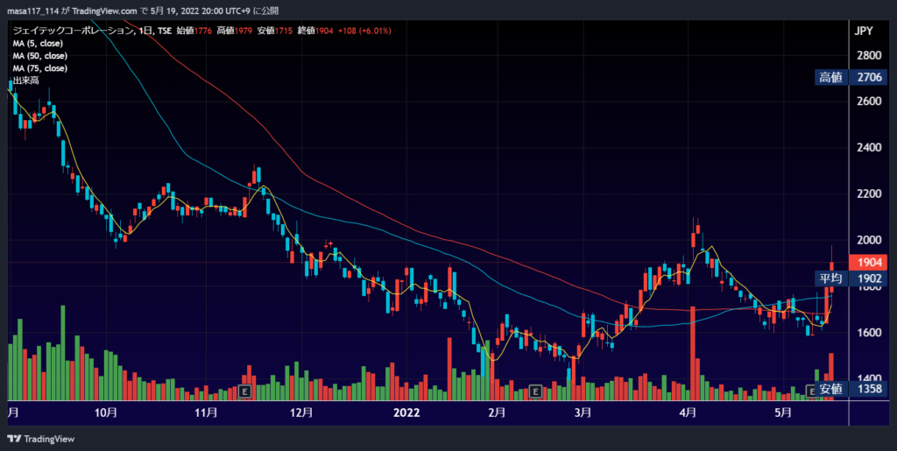
Task: Click the MA (5, close) indicator label
Action: click(38, 44)
